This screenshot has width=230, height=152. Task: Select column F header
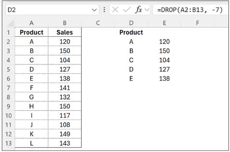pyautogui.click(x=197, y=23)
